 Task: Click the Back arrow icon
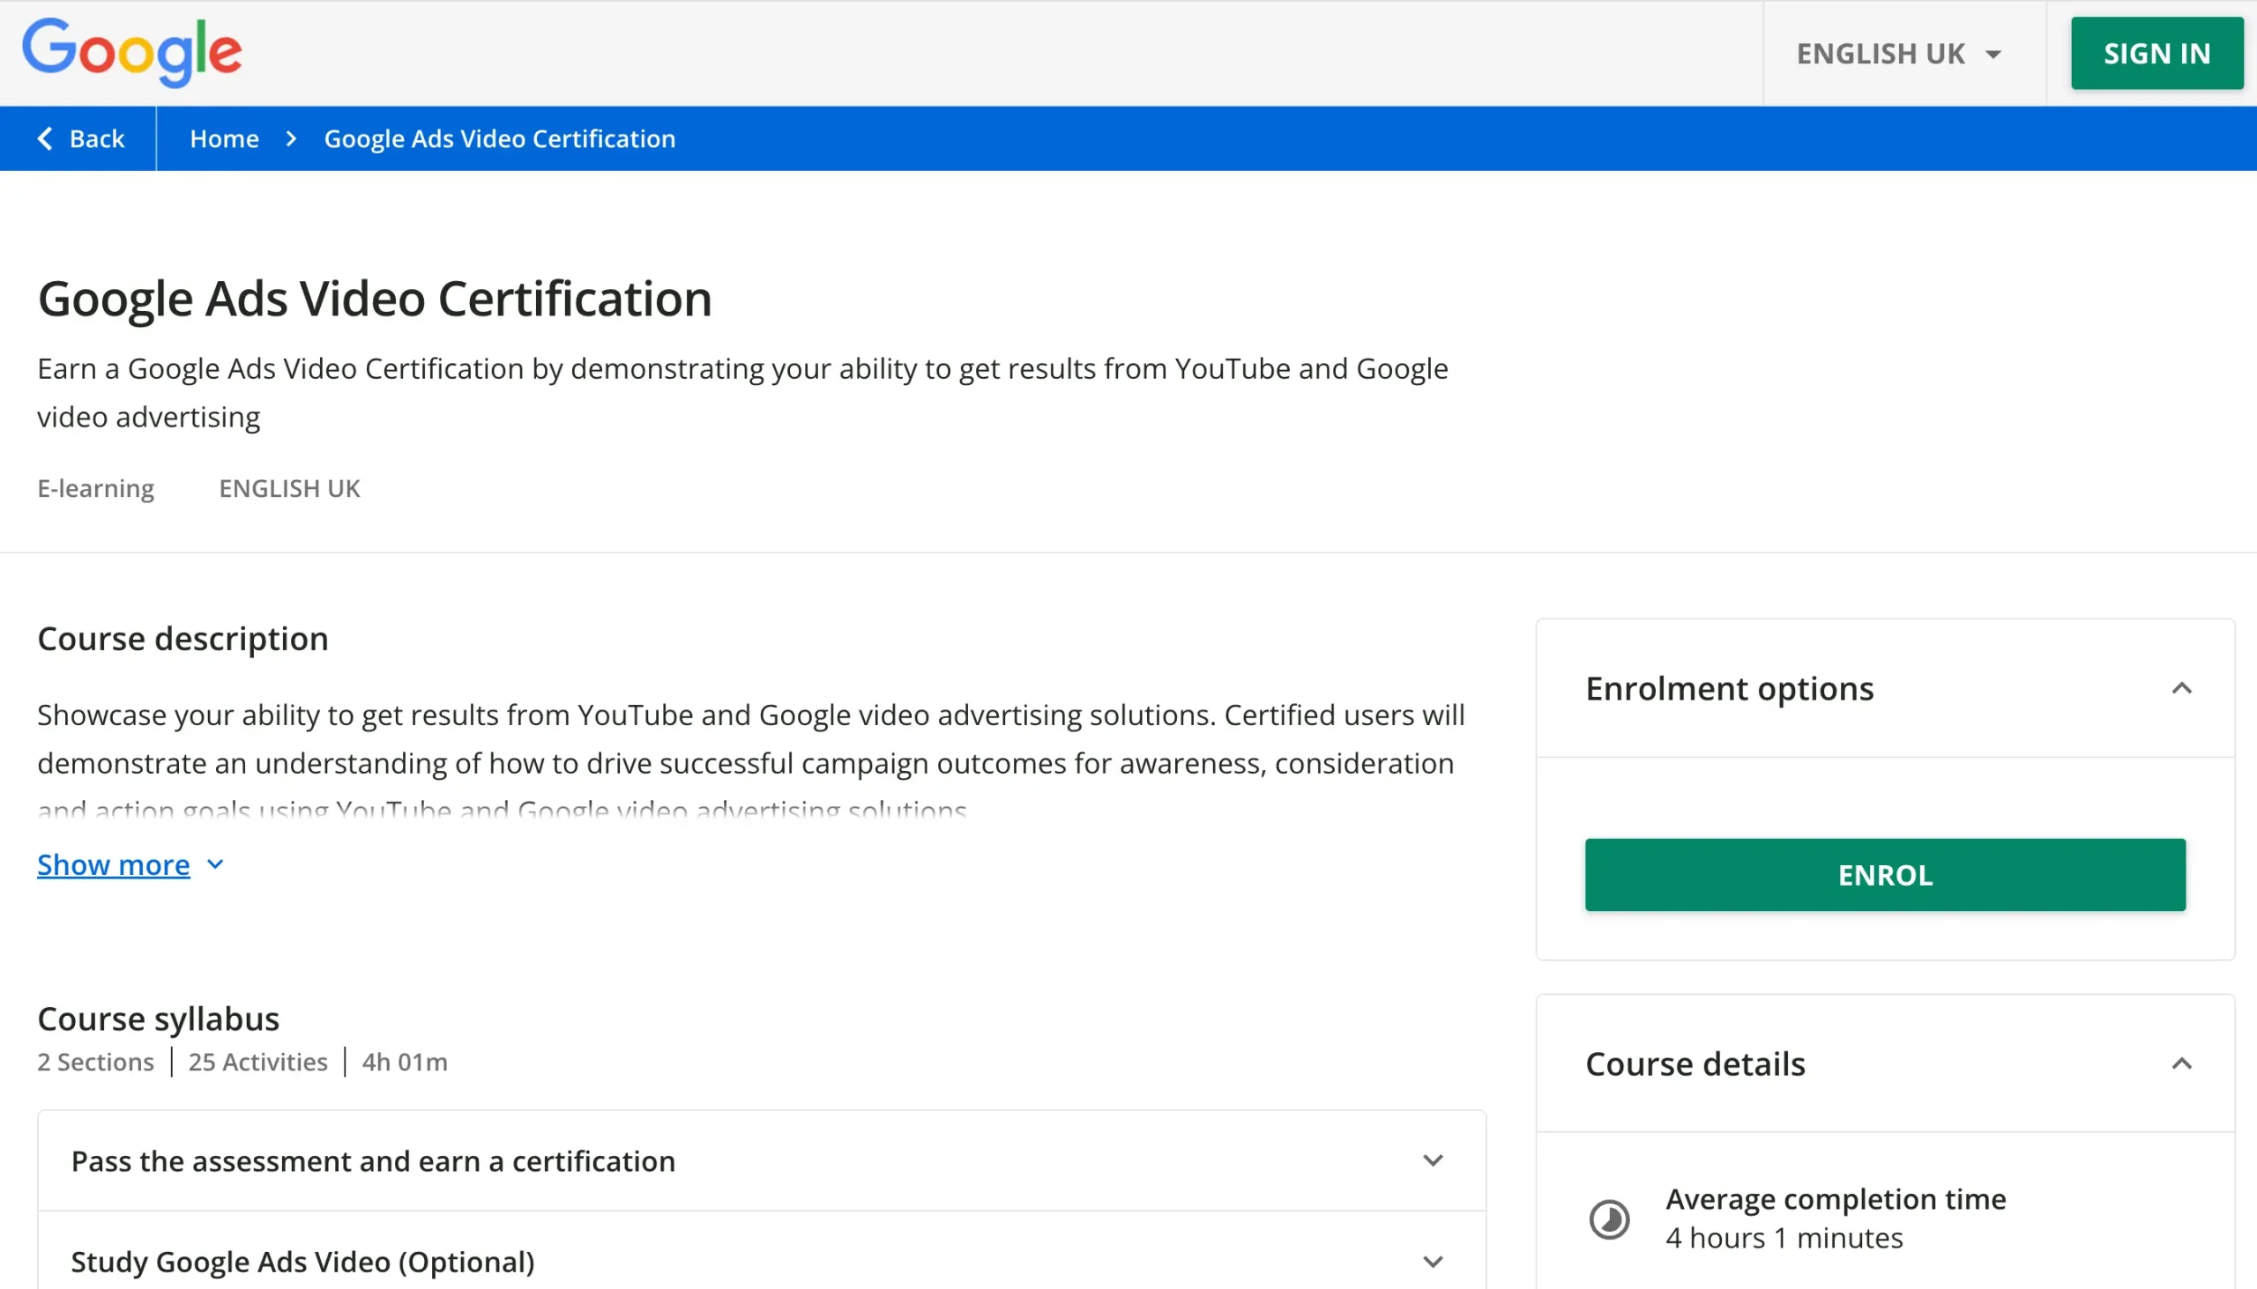(45, 138)
